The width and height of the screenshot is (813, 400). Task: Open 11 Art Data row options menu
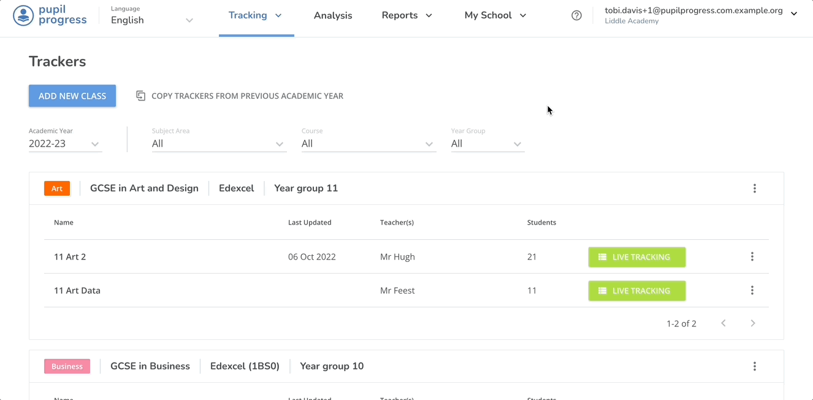tap(752, 291)
